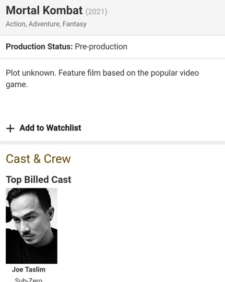Screen dimensions: 225x282
Task: Click the gray divider above Cast & Crew
Action: point(112,143)
